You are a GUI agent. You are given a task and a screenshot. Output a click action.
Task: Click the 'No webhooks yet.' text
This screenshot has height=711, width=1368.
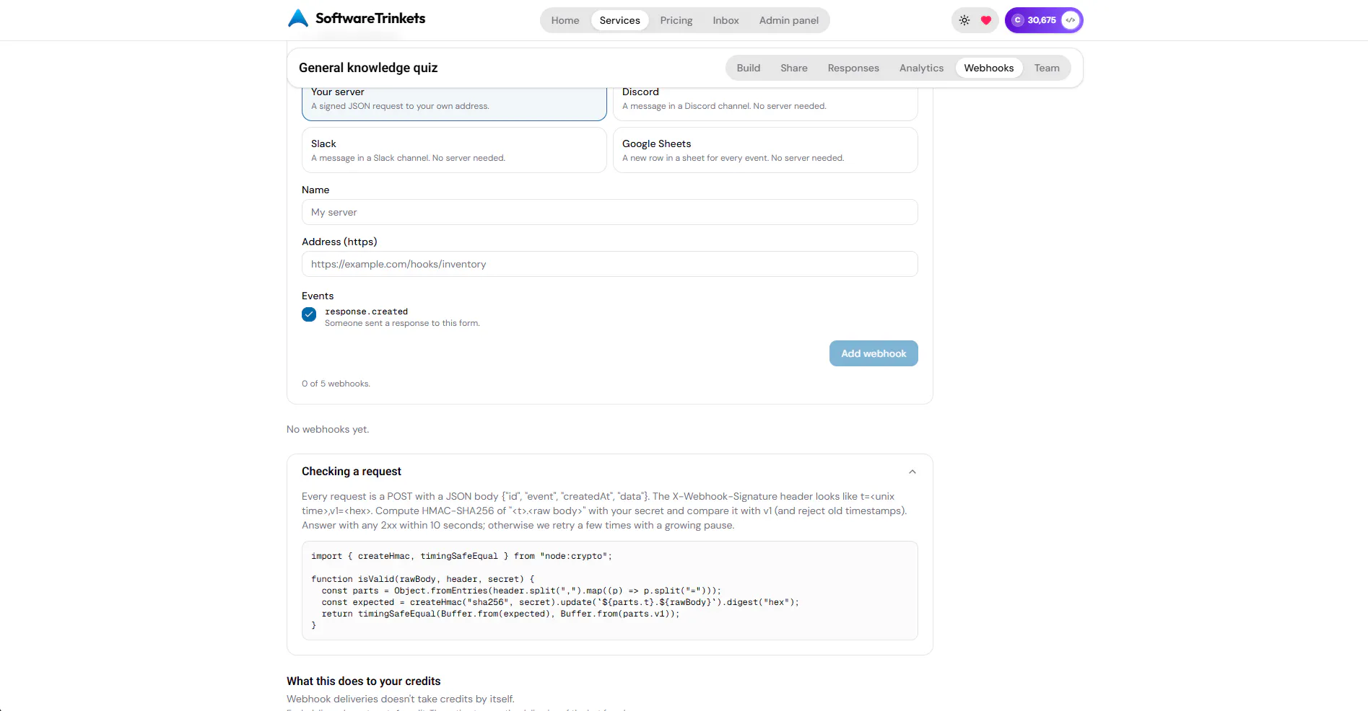pos(328,429)
